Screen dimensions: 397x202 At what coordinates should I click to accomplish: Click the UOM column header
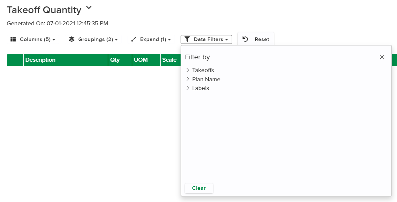(146, 60)
